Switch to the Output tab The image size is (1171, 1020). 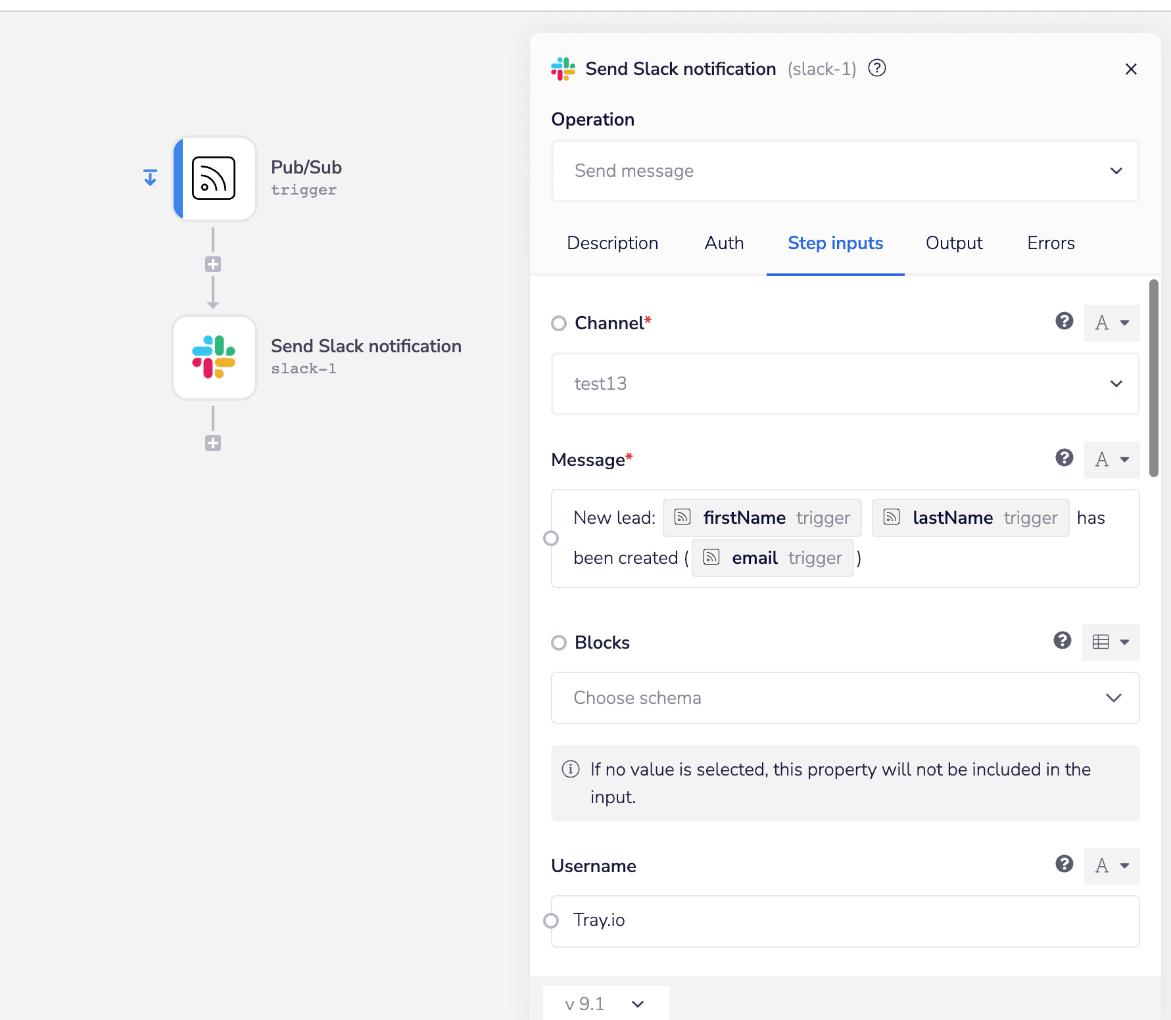[954, 243]
